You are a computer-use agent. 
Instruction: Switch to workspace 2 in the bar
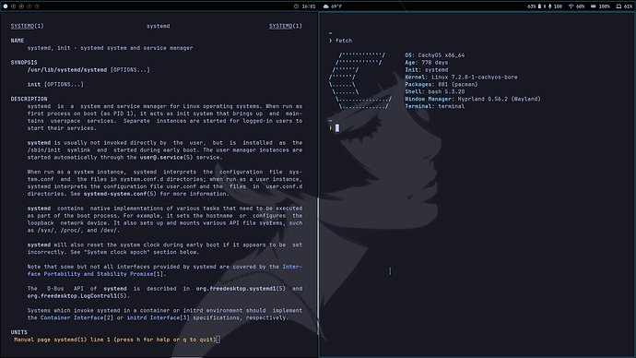[14, 6]
